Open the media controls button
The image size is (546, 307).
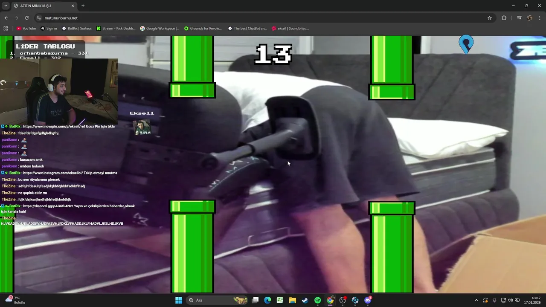point(519,18)
